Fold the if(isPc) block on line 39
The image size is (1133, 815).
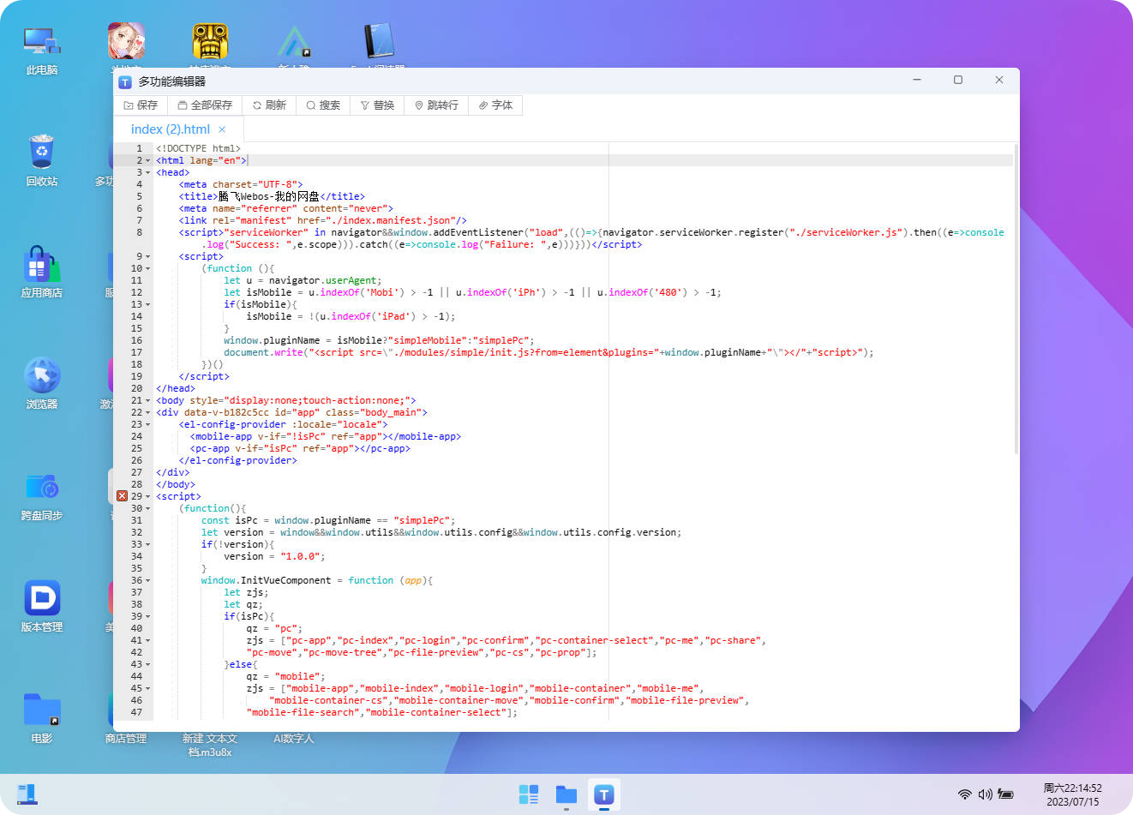[147, 617]
